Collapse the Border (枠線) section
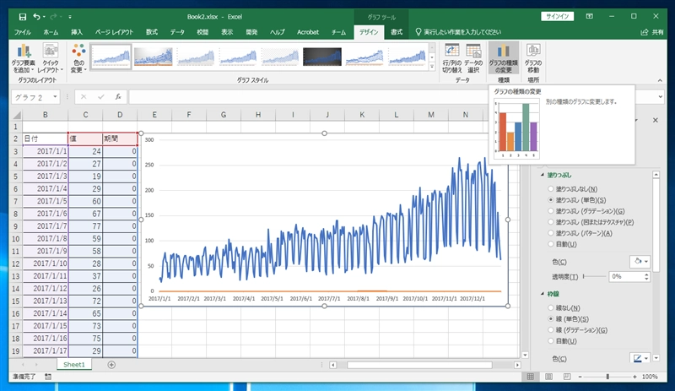Viewport: 675px width, 391px height. (543, 294)
